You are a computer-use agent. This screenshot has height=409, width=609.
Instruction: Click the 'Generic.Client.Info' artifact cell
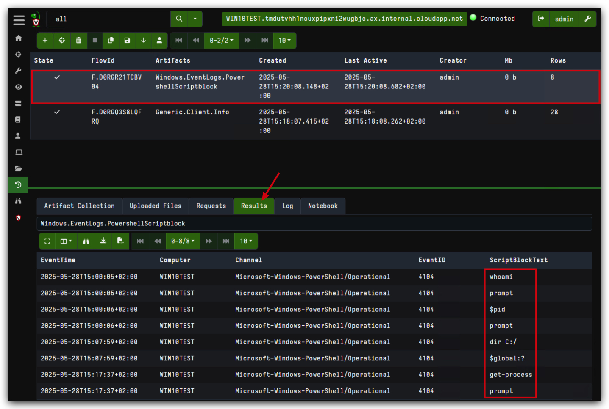(x=192, y=112)
